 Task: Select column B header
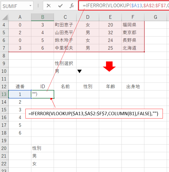43,17
